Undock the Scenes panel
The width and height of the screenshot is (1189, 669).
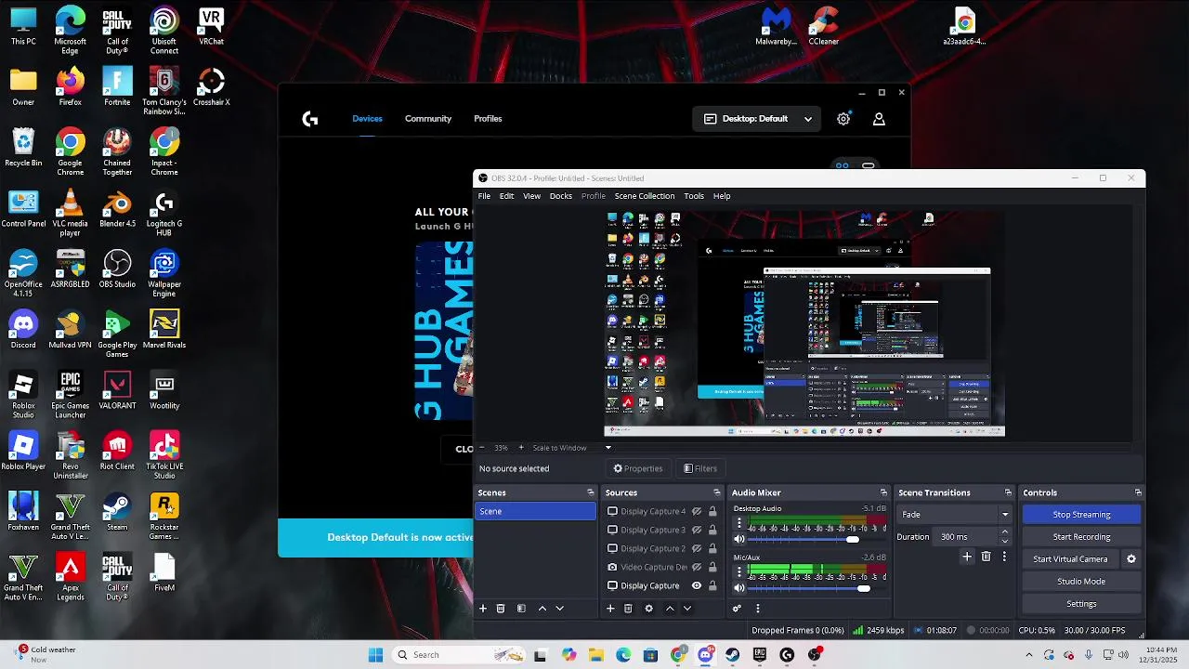pos(590,493)
